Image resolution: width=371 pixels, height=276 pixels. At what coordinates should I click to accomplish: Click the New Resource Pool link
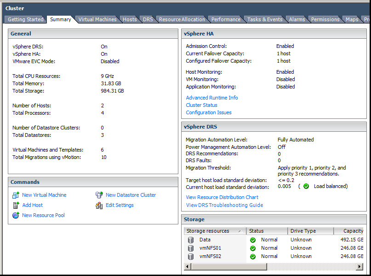[x=43, y=215]
